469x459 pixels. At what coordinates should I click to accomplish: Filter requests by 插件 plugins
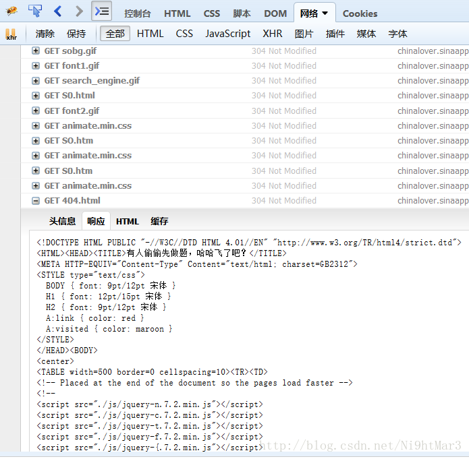point(335,34)
